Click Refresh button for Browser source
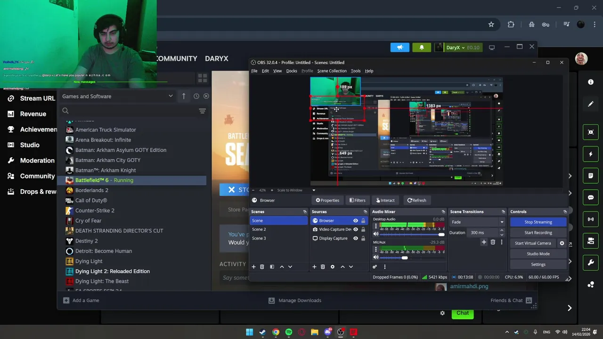This screenshot has width=603, height=339. click(416, 201)
